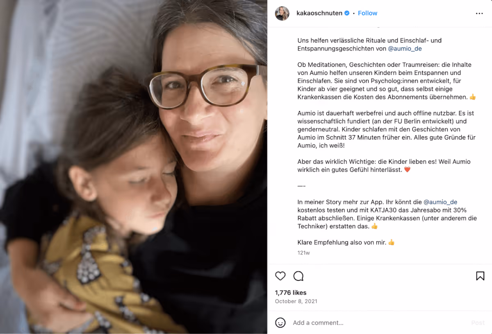Screen dimensions: 492x334
Task: Click the post photo of mother and child
Action: pos(134,167)
